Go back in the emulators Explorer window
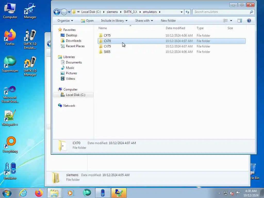This screenshot has width=264, height=198. click(x=57, y=12)
